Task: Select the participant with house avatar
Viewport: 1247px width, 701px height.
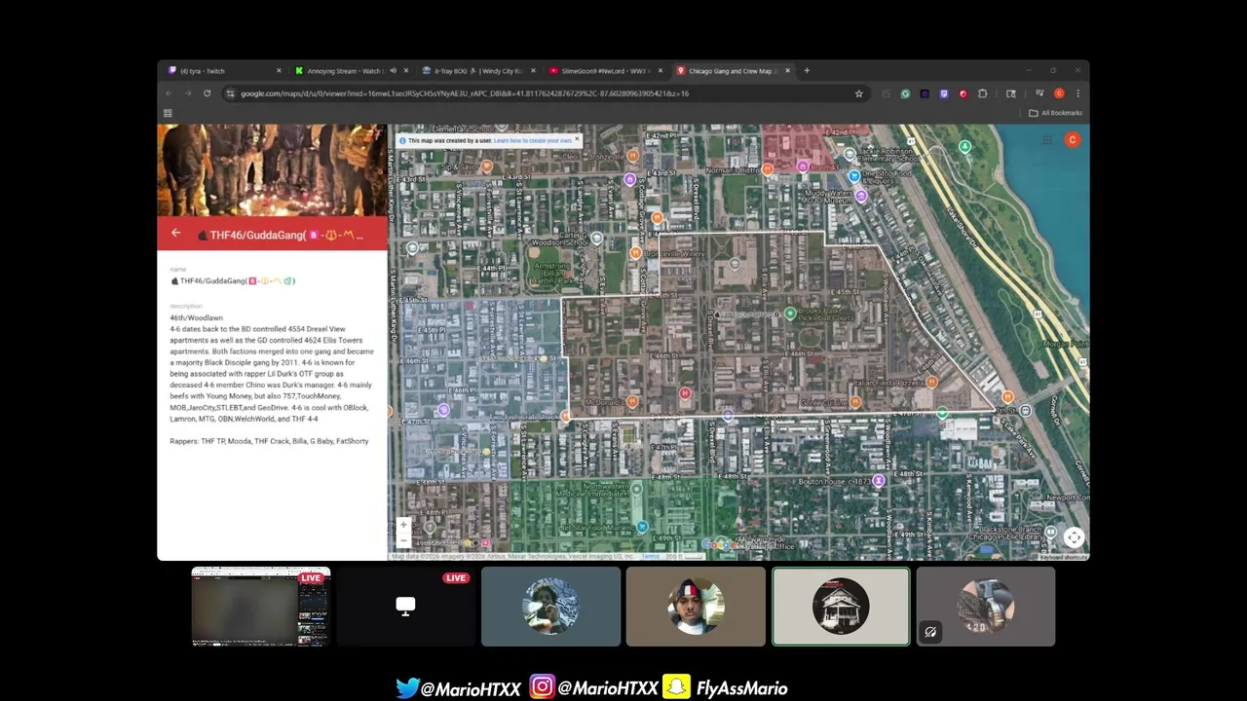Action: (841, 607)
